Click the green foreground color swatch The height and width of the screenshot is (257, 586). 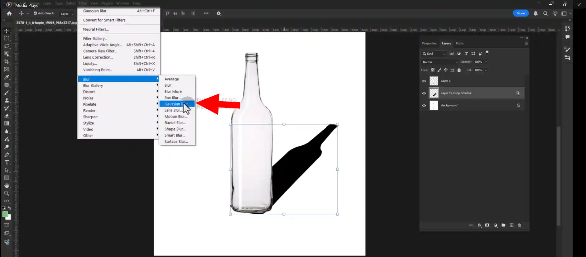(5, 214)
